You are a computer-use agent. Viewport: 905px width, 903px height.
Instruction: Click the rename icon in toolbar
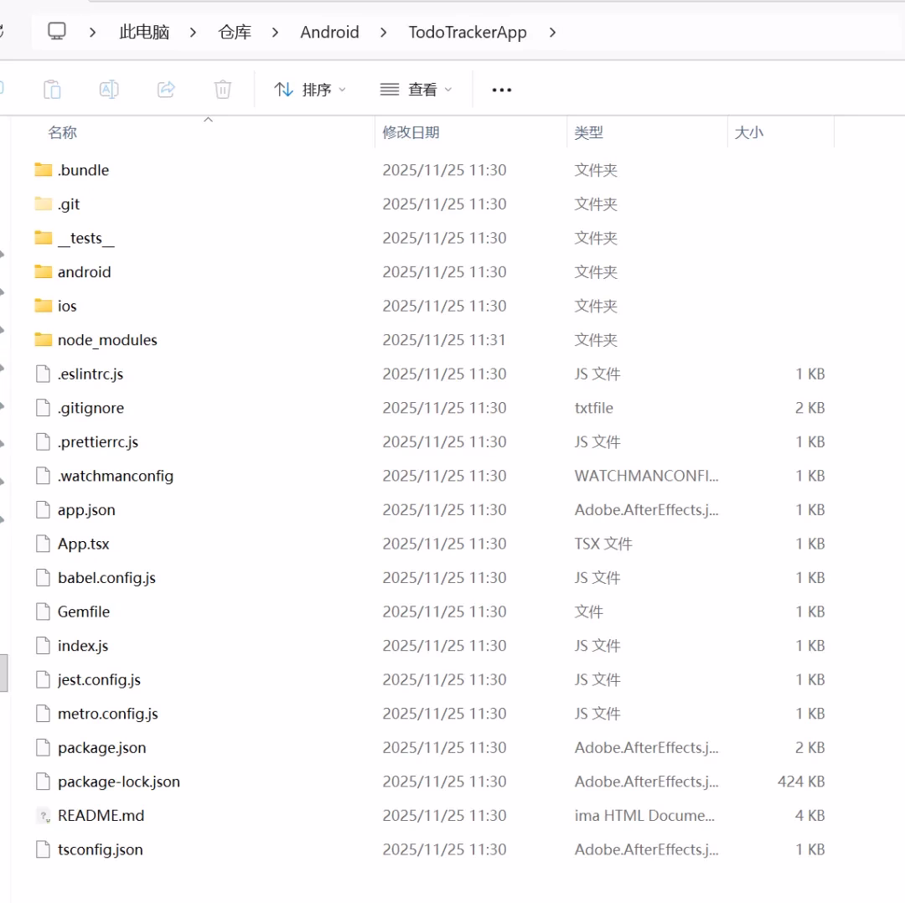pos(109,90)
